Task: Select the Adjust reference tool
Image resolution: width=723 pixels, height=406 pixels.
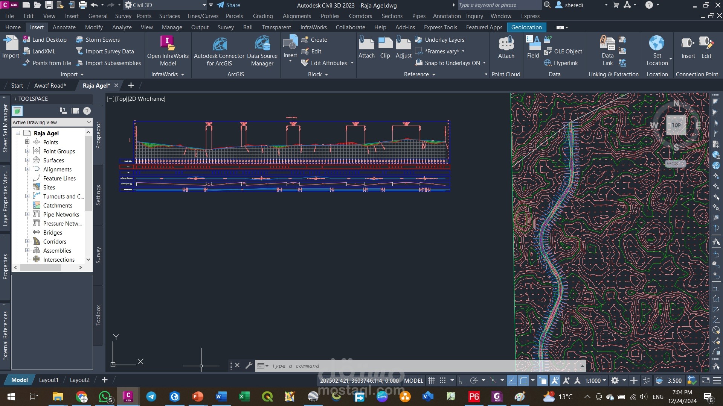Action: [x=404, y=47]
